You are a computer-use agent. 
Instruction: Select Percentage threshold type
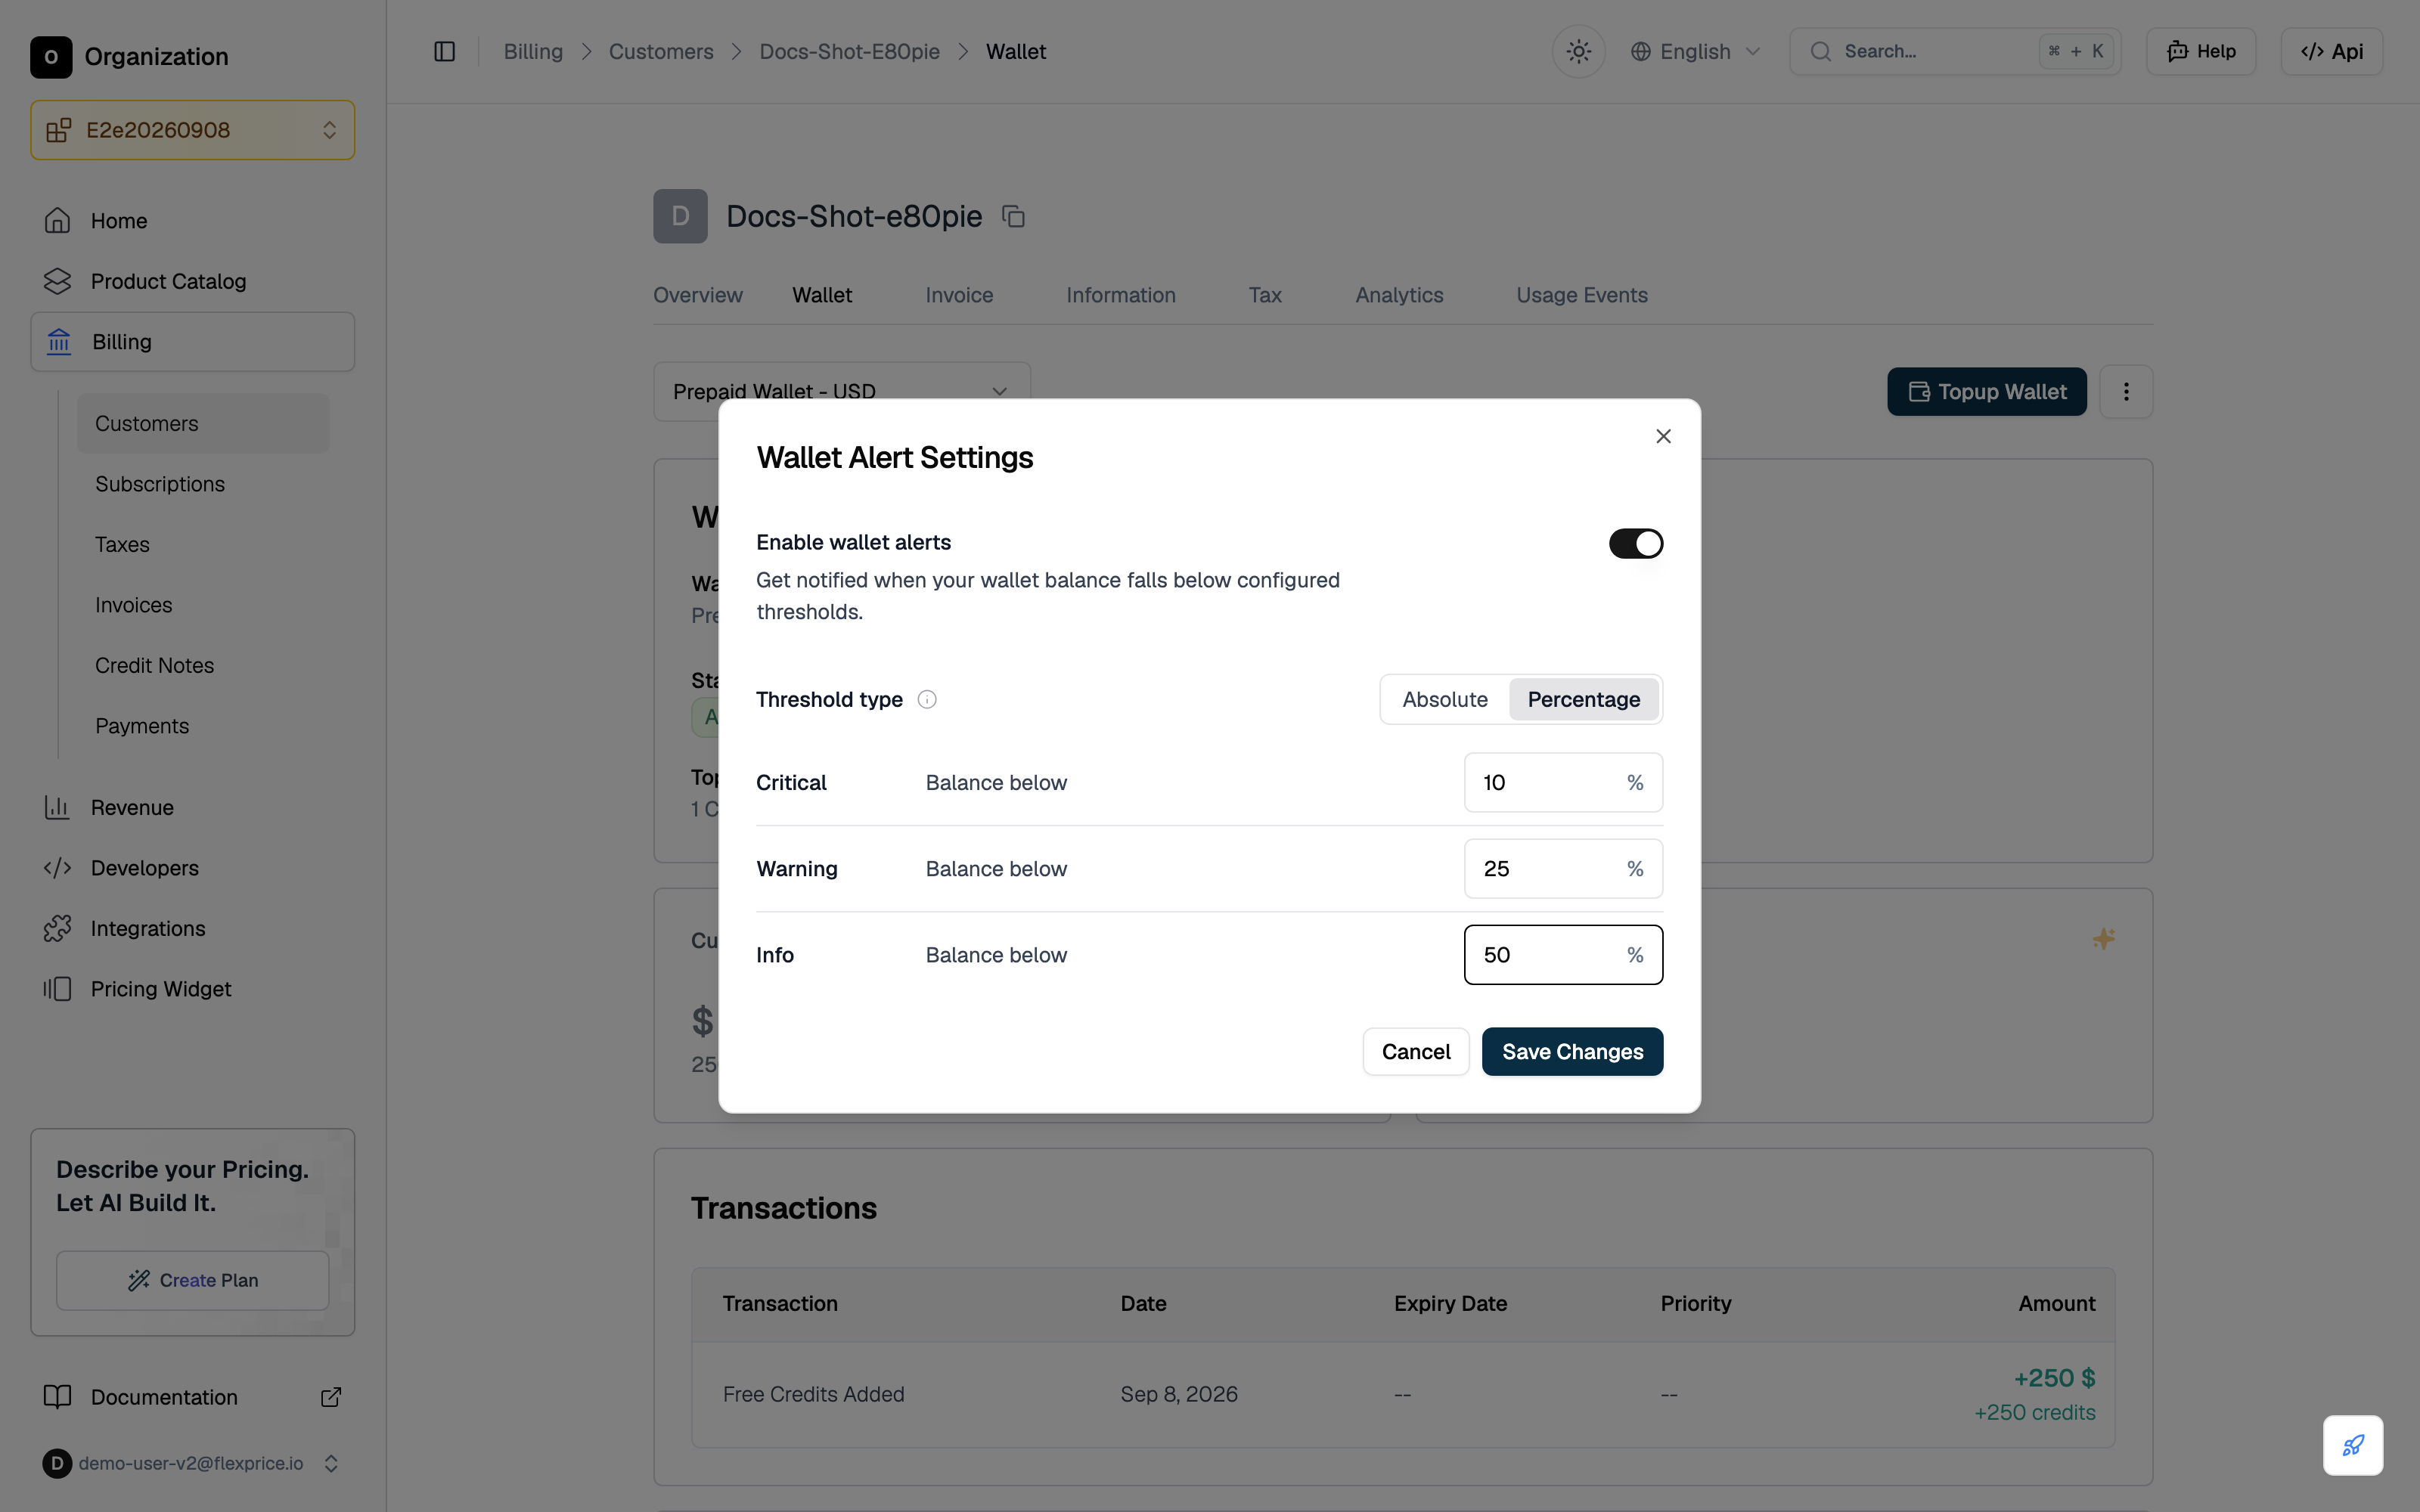point(1583,699)
